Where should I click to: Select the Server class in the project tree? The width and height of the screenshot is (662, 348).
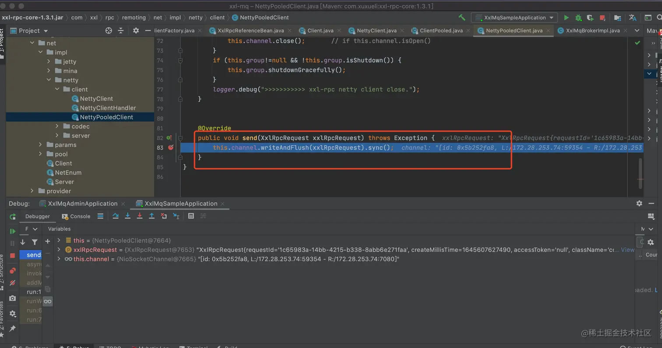(64, 182)
